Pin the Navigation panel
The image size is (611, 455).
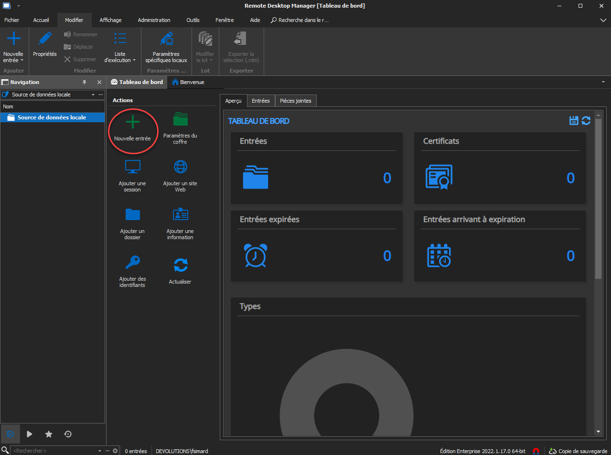(x=85, y=82)
